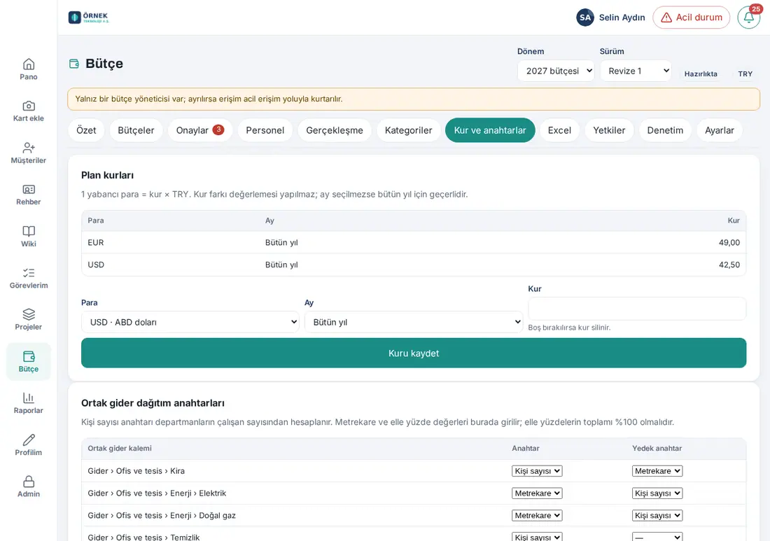770x541 pixels.
Task: Focus the Kur rate input field
Action: pyautogui.click(x=637, y=309)
